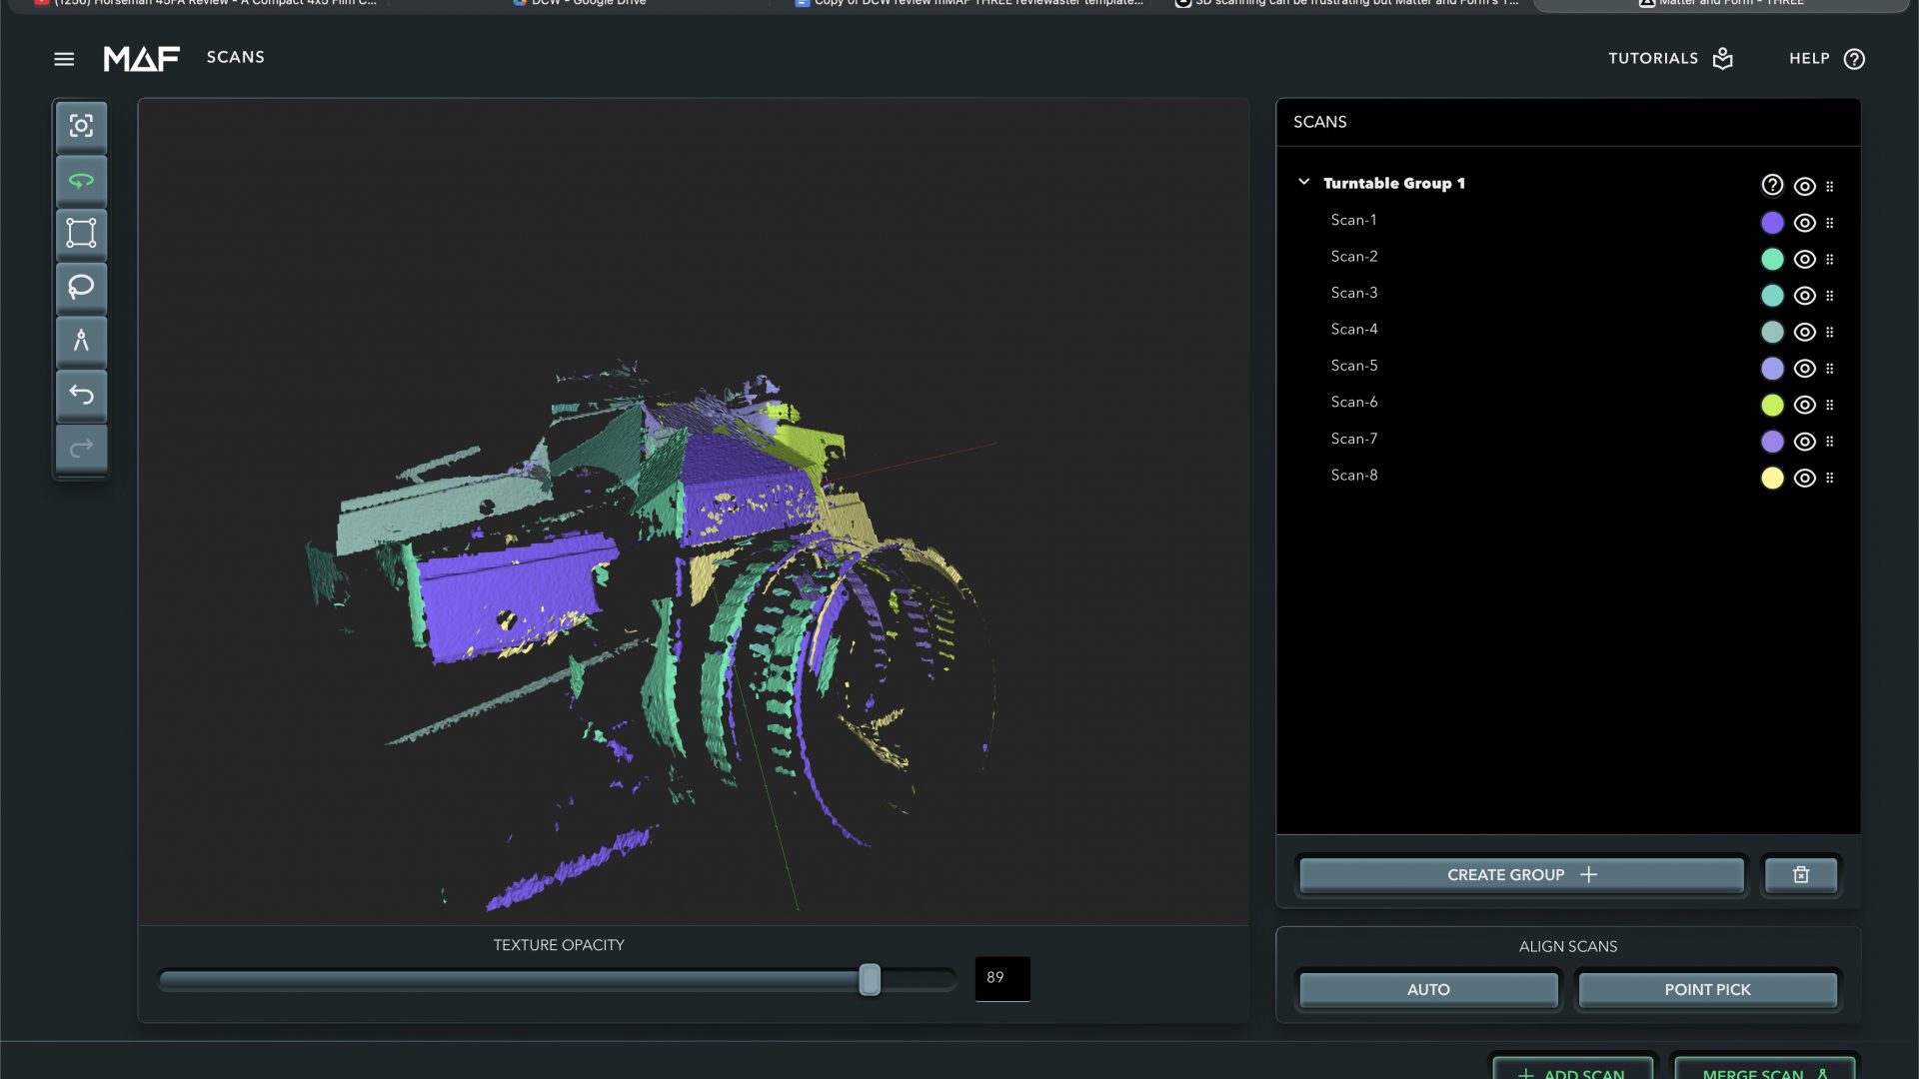The width and height of the screenshot is (1919, 1079).
Task: Click the texture opacity value field
Action: pyautogui.click(x=1001, y=978)
